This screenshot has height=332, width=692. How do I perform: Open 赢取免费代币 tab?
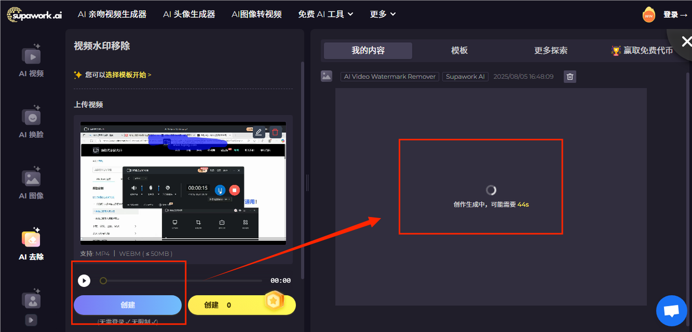pos(642,51)
